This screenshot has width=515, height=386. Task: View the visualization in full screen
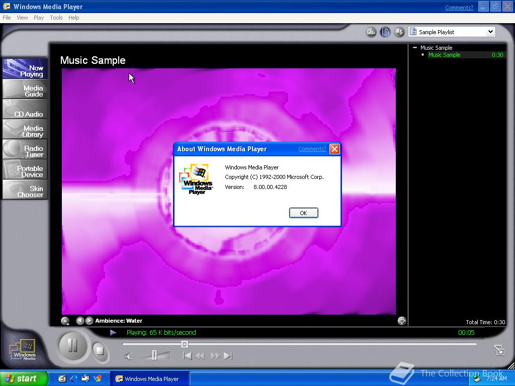click(x=402, y=321)
